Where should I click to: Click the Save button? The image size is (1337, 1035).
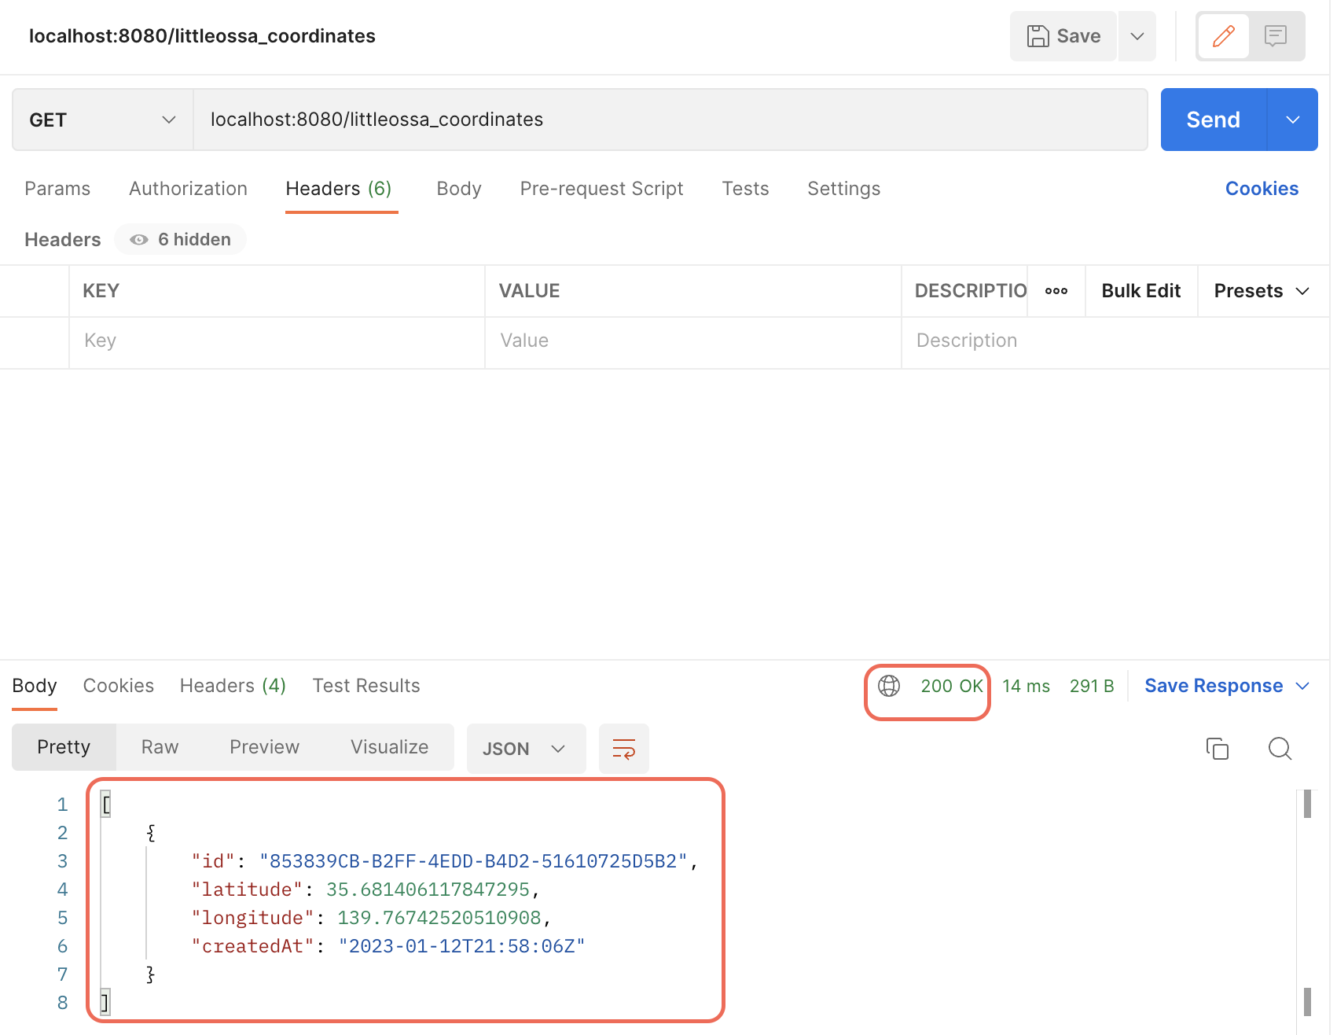(x=1063, y=36)
